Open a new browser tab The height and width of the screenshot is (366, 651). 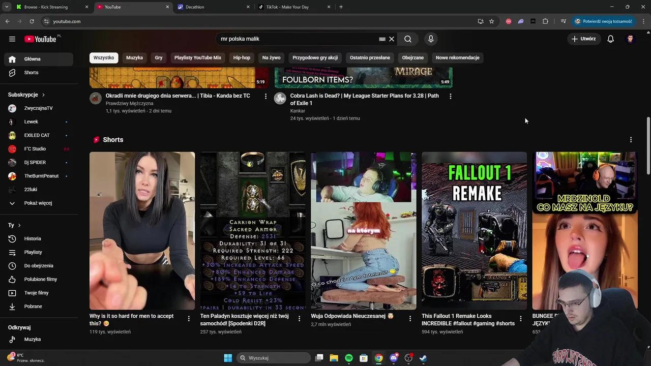pyautogui.click(x=341, y=7)
